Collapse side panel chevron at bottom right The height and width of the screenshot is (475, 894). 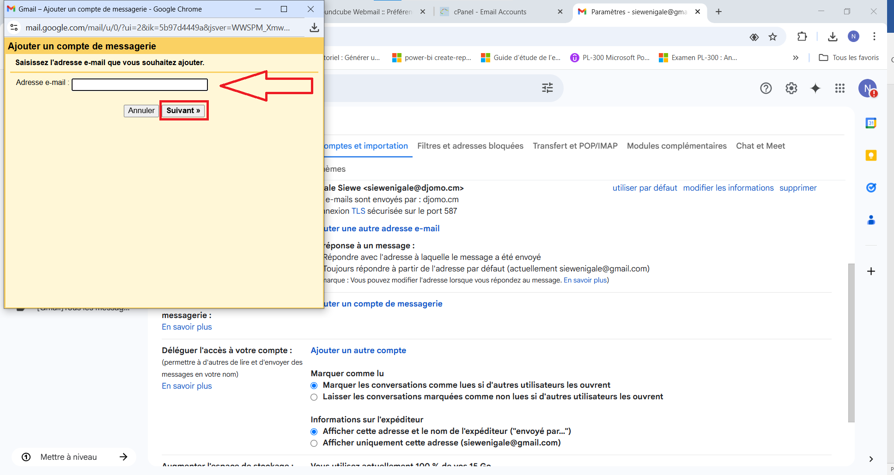(x=871, y=459)
